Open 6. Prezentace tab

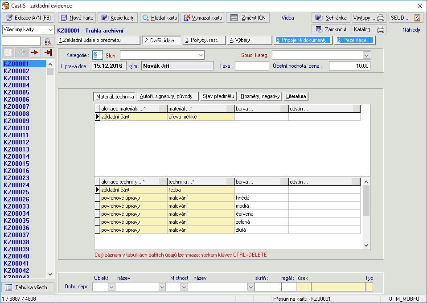355,40
